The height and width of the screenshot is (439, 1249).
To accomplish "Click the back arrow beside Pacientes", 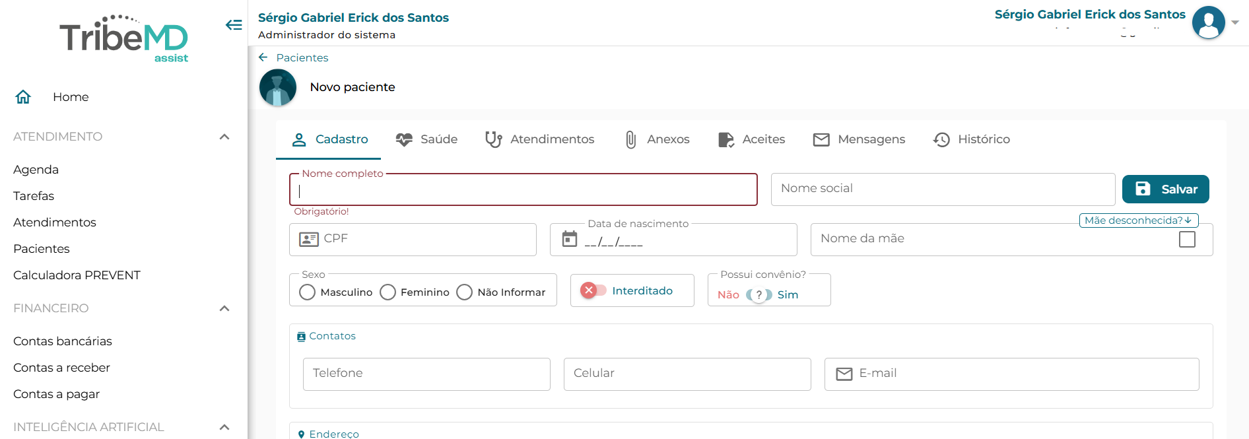I will (263, 57).
